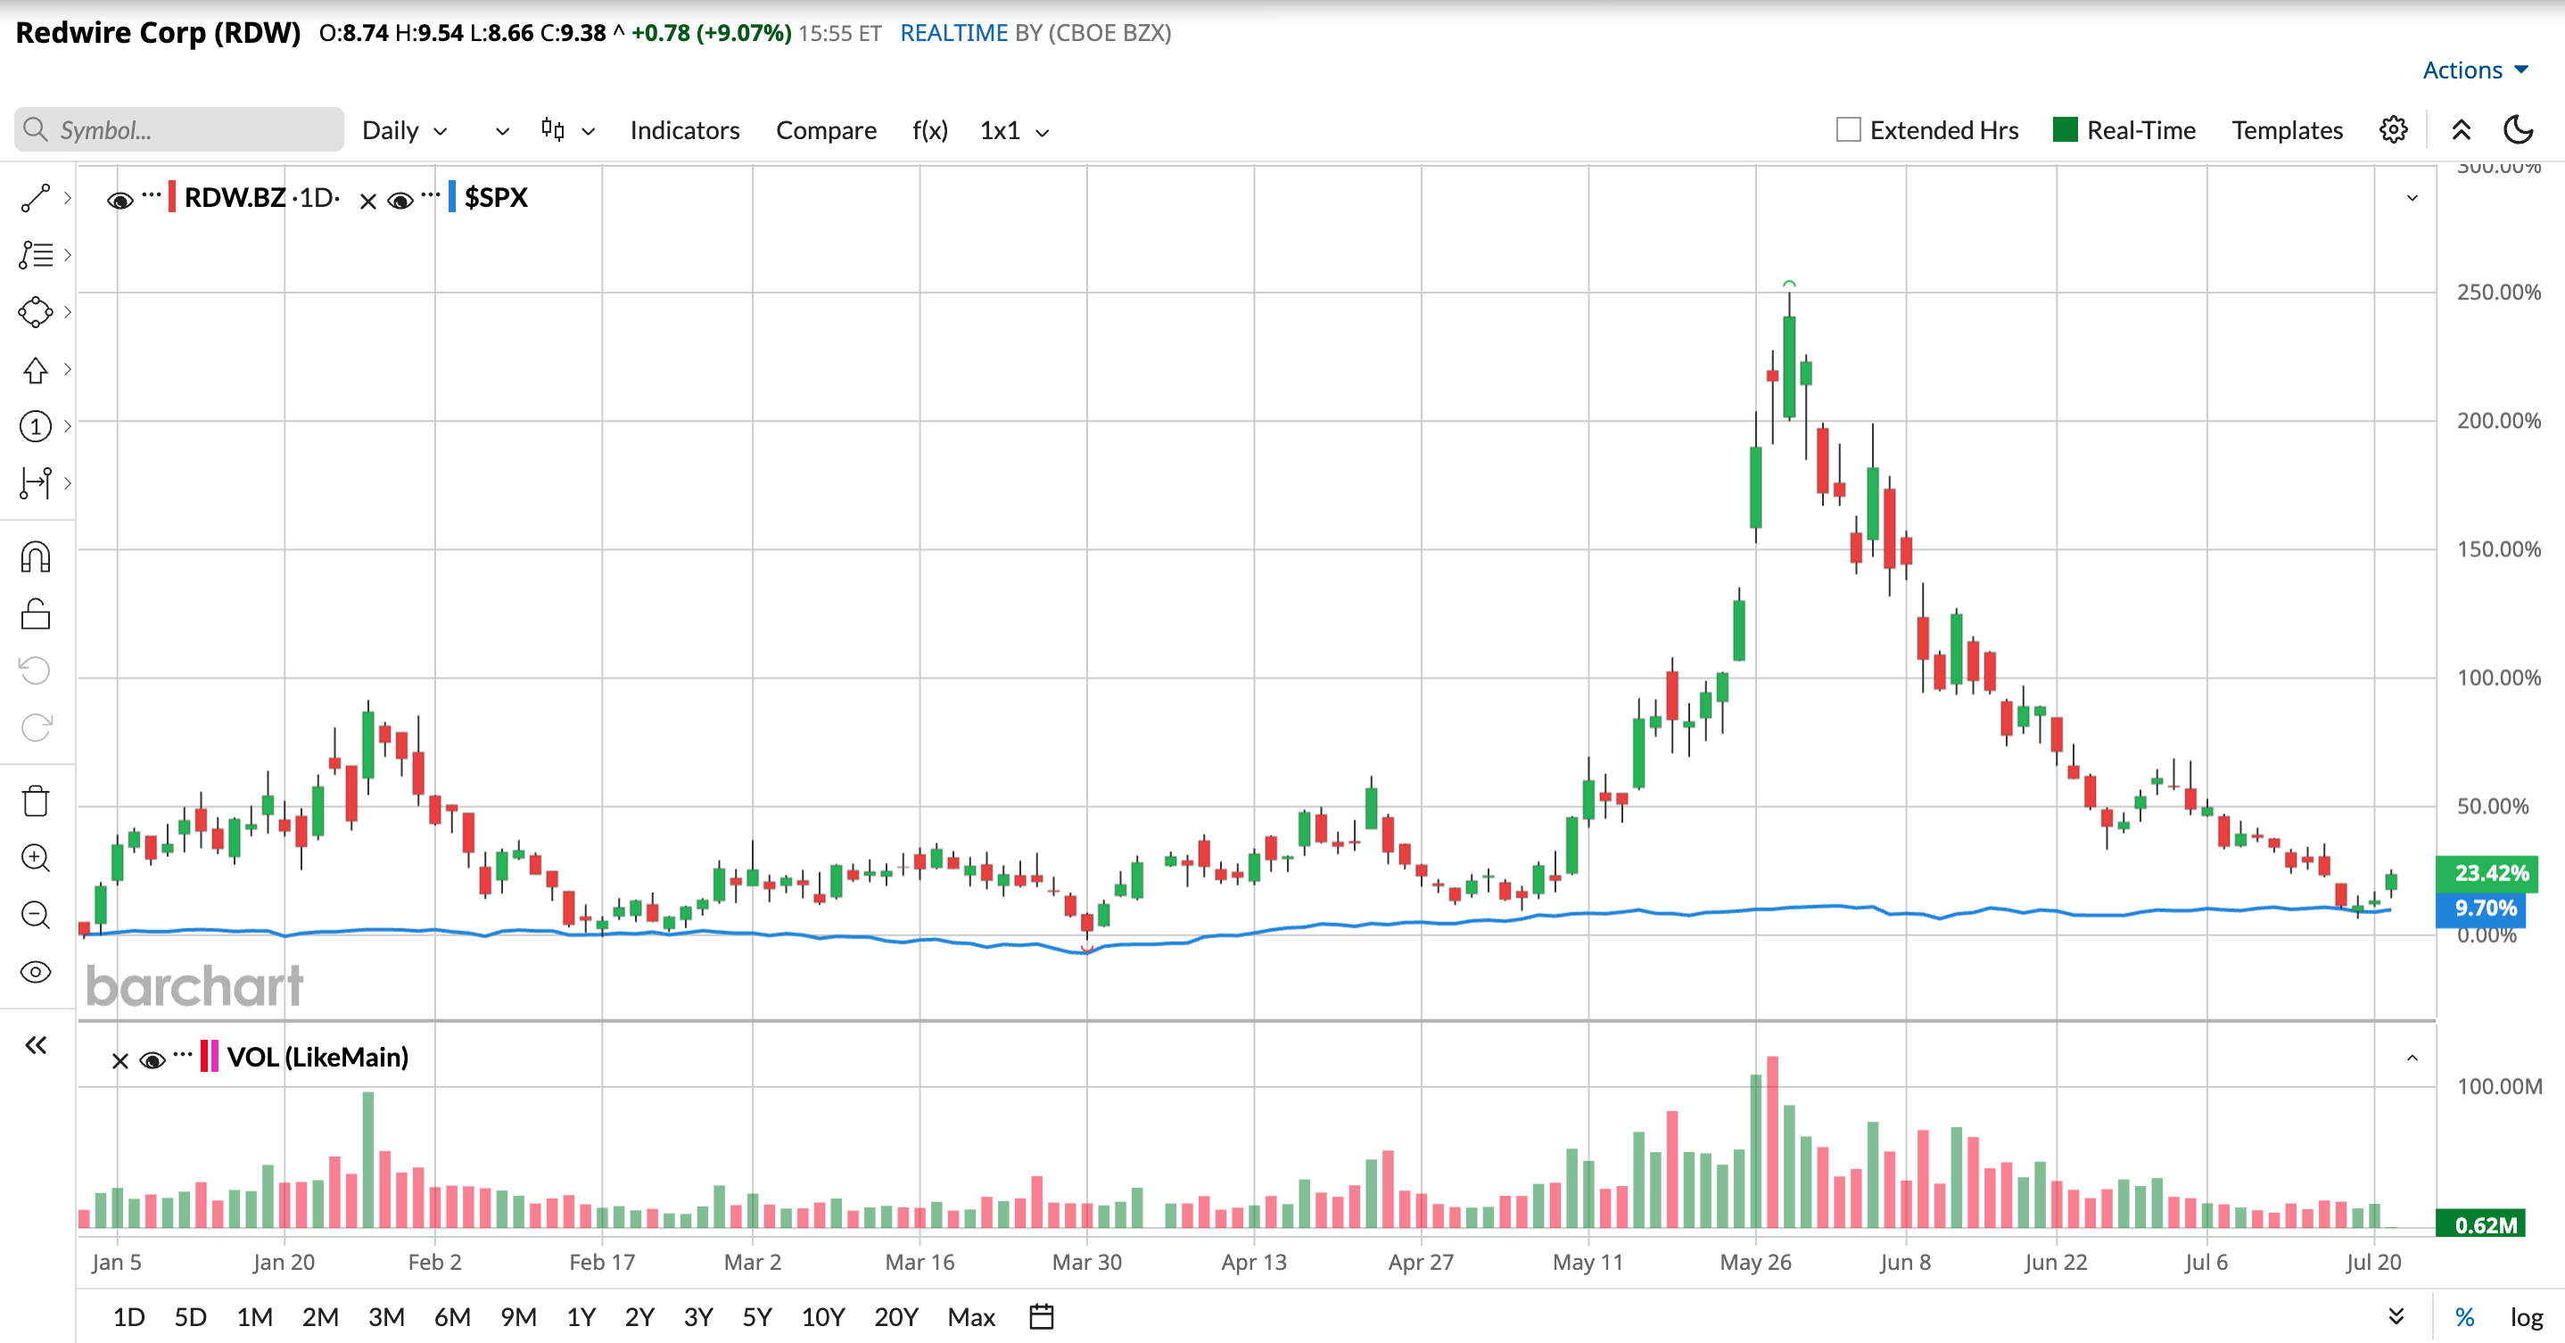
Task: Open the candlestick chart type menu
Action: (x=567, y=129)
